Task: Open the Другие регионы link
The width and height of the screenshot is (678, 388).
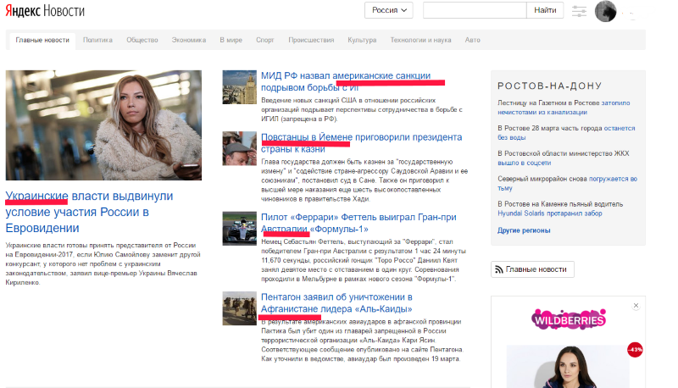Action: click(524, 230)
